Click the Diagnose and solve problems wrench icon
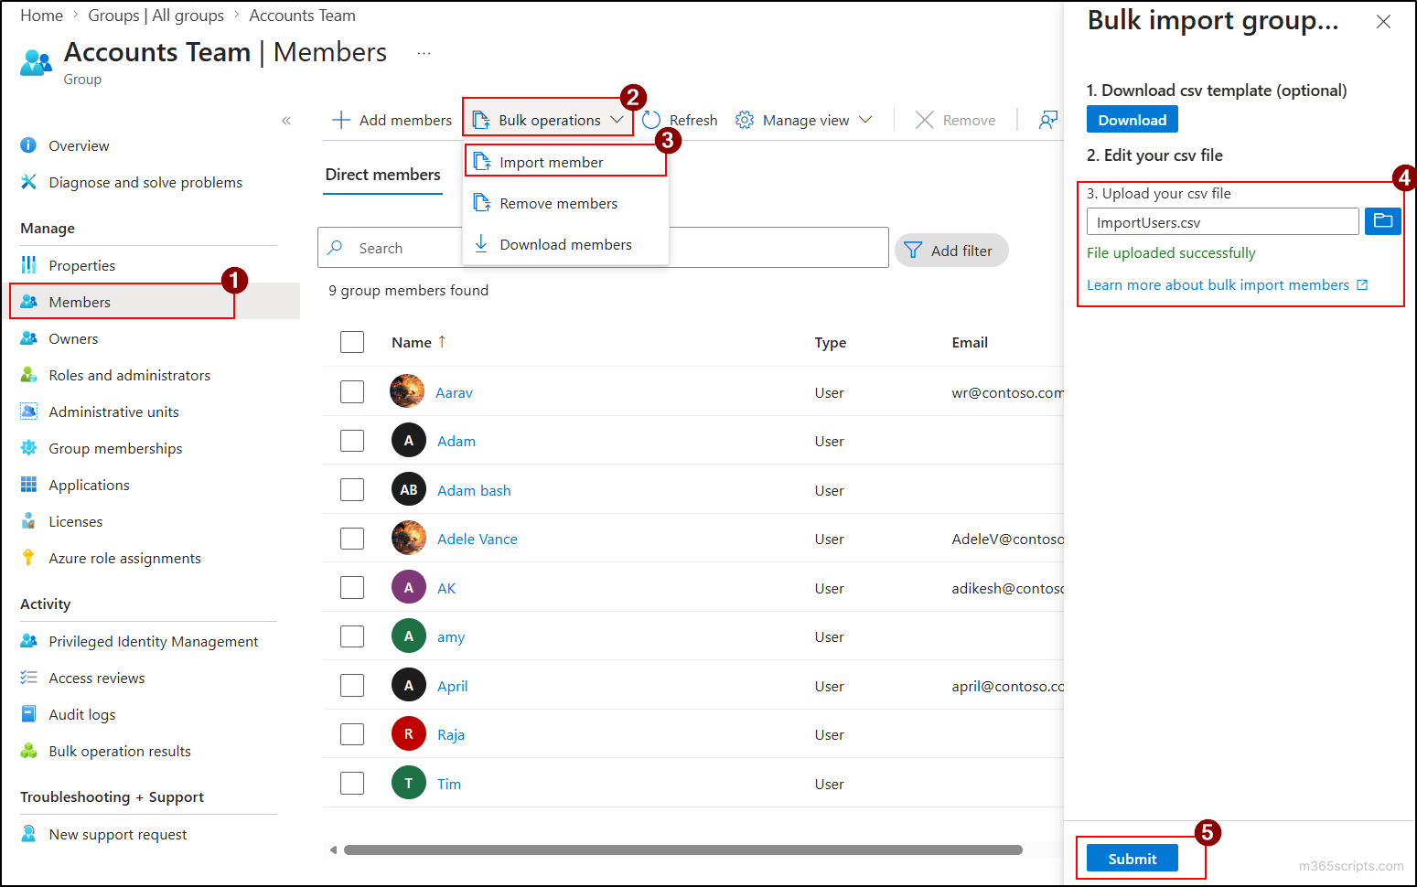 [28, 182]
